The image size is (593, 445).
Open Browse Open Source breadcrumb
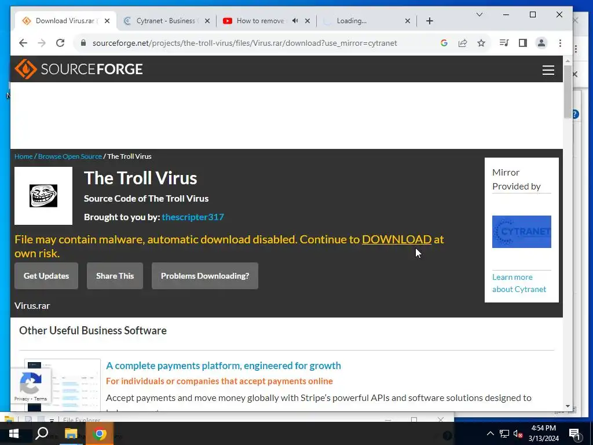click(70, 156)
